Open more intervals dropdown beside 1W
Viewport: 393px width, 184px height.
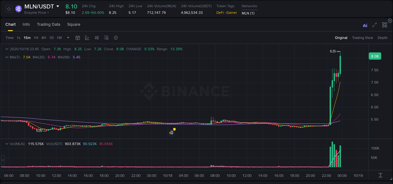(68, 37)
